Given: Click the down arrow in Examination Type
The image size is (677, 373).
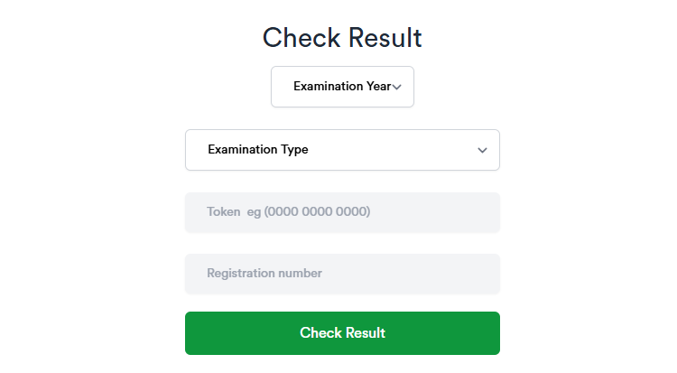Looking at the screenshot, I should pos(482,150).
